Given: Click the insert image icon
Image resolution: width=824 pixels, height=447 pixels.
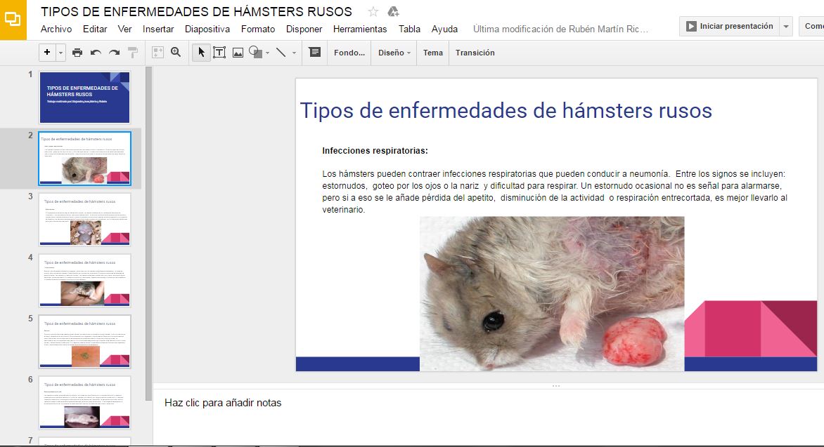Looking at the screenshot, I should [x=238, y=53].
